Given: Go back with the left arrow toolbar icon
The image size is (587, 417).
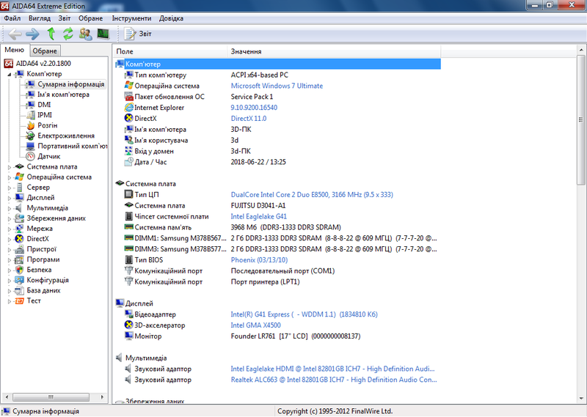Looking at the screenshot, I should pos(15,34).
